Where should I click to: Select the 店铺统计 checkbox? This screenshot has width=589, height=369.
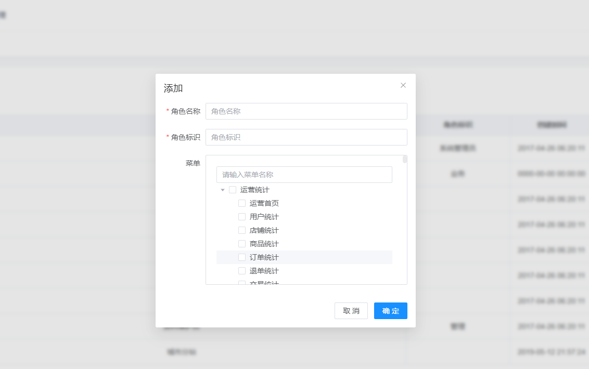pyautogui.click(x=242, y=230)
